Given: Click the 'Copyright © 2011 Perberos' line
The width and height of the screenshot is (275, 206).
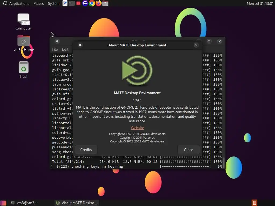Looking at the screenshot, I should click(137, 138).
